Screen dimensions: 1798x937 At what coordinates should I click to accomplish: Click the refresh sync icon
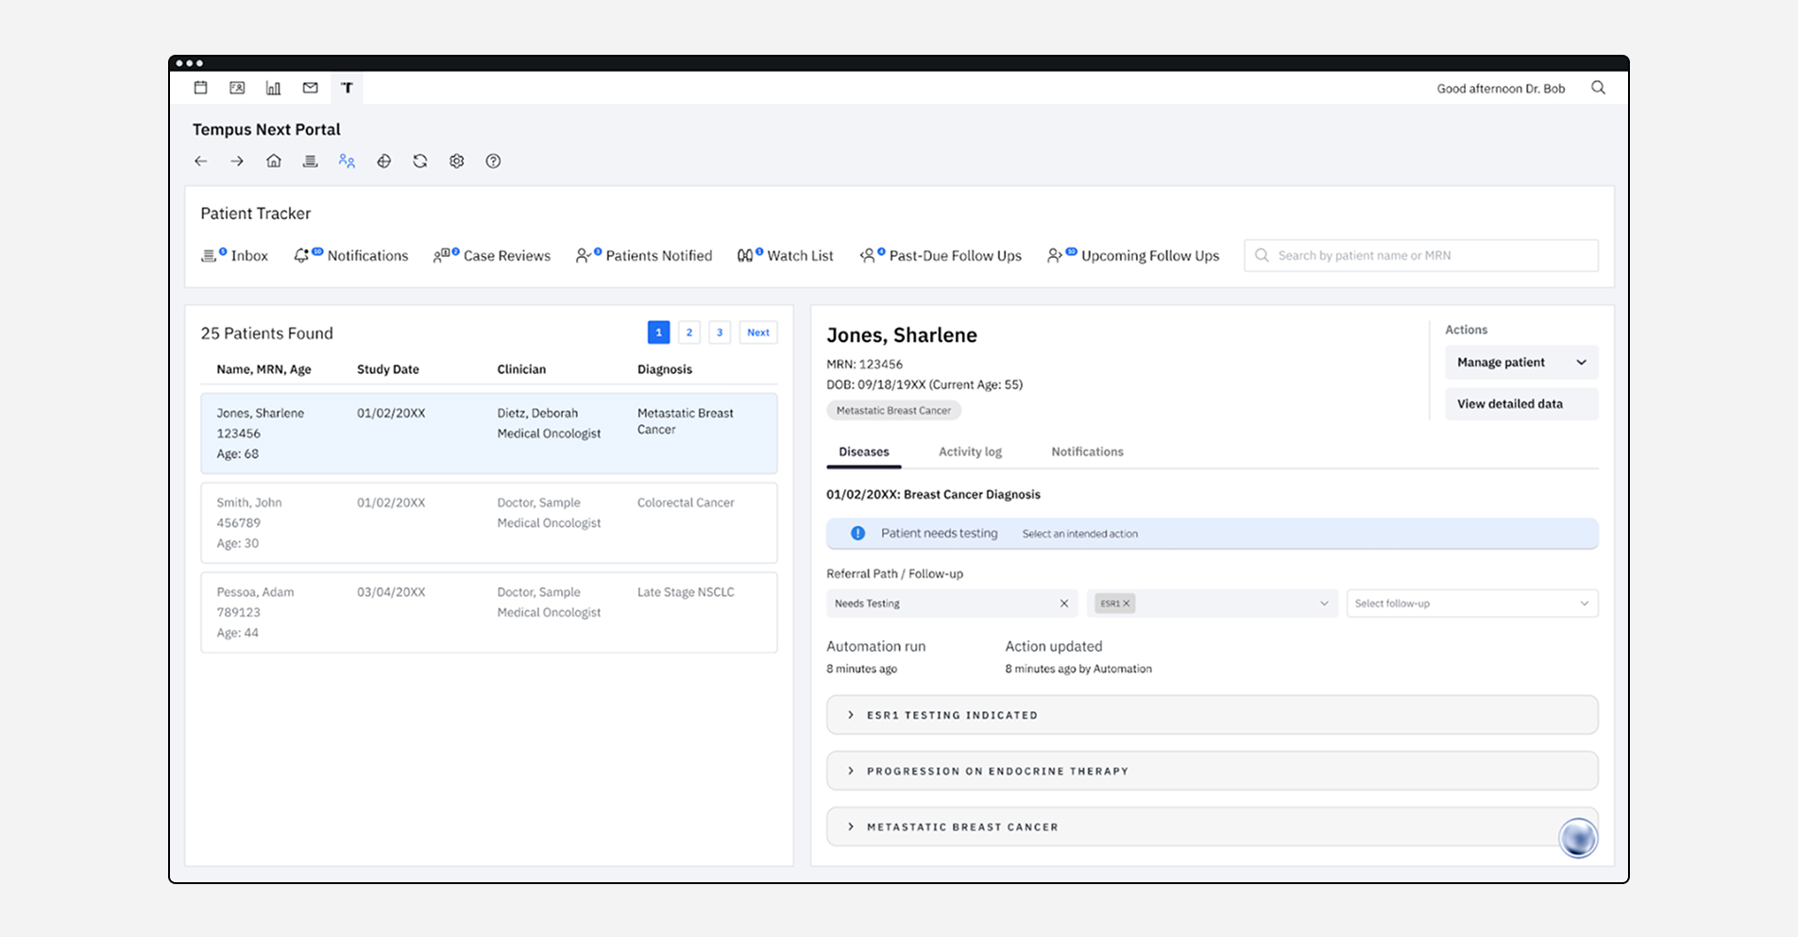[x=420, y=162]
